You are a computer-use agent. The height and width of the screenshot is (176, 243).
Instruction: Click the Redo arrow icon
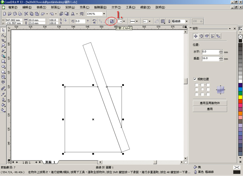click(52, 14)
